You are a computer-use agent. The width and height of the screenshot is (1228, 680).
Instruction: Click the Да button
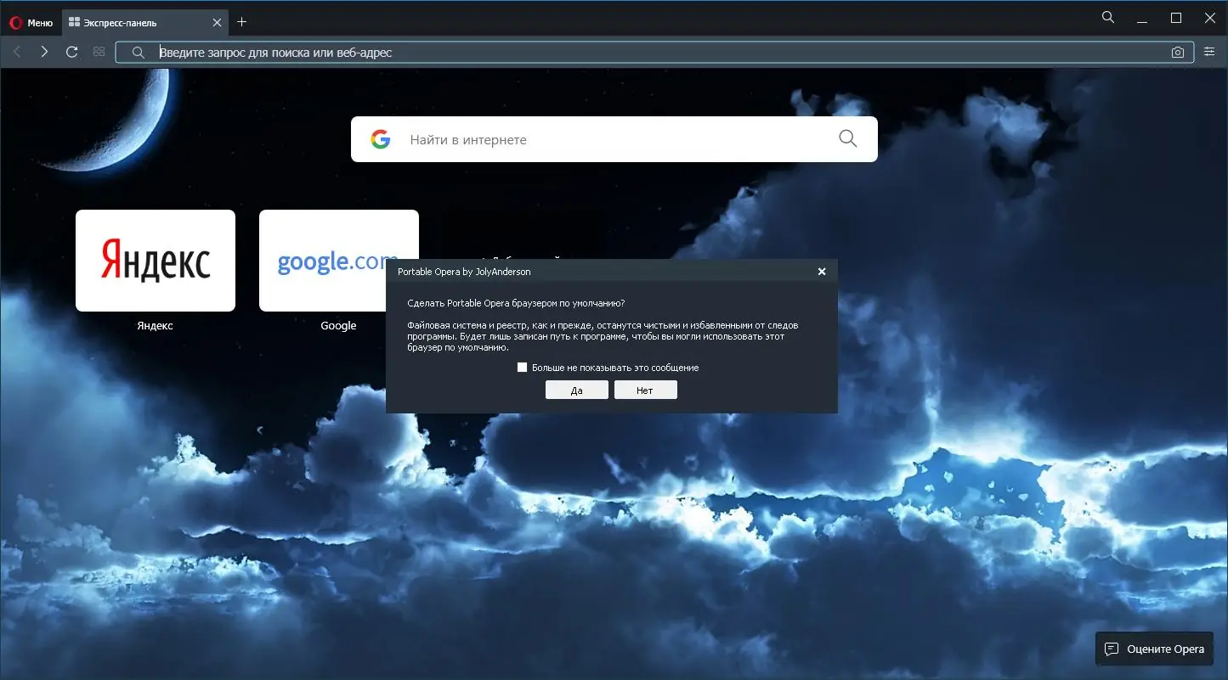577,390
